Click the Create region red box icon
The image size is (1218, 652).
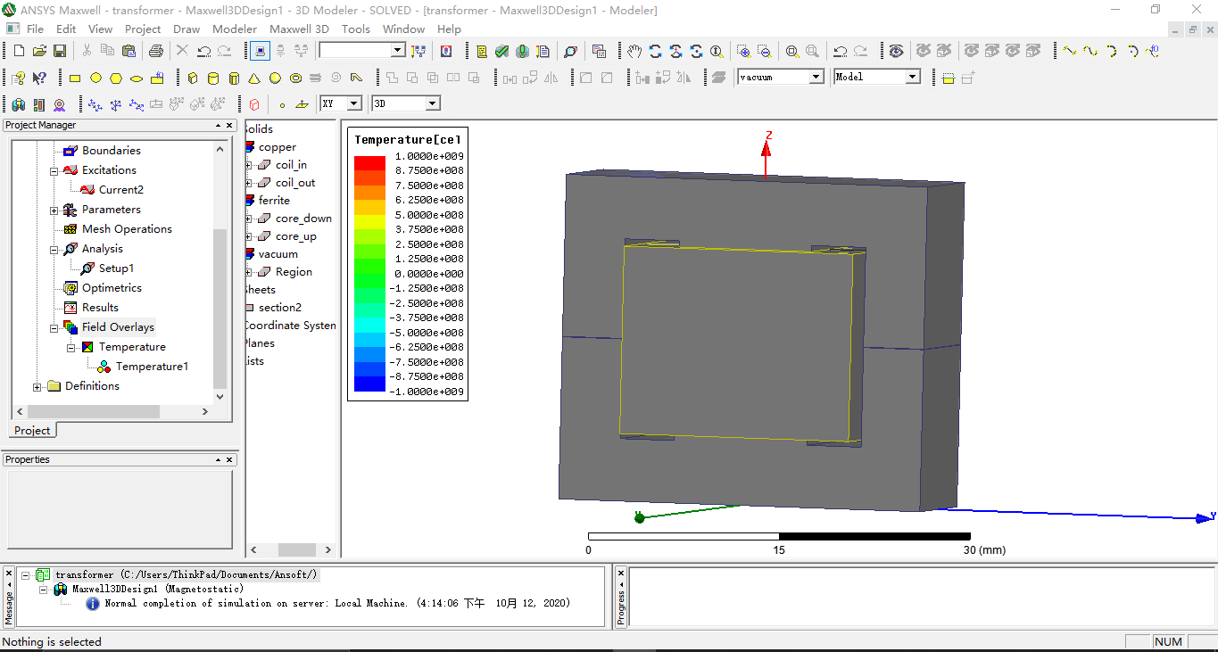(254, 105)
